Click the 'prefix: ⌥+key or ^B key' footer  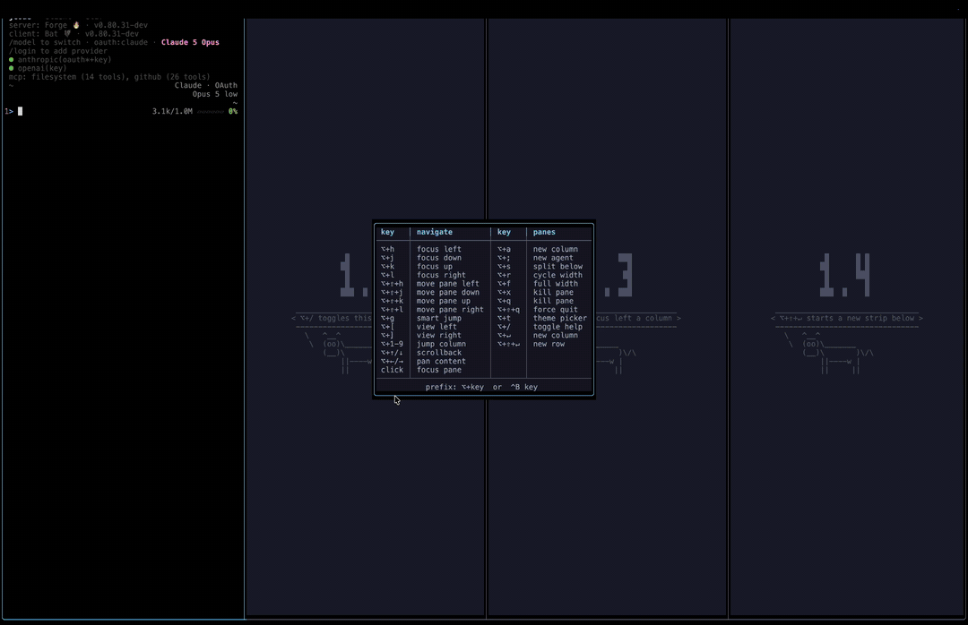[481, 388]
